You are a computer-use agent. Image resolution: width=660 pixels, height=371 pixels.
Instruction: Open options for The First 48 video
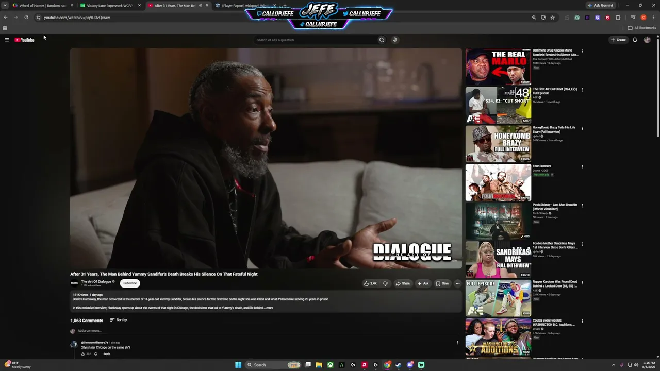(x=582, y=90)
